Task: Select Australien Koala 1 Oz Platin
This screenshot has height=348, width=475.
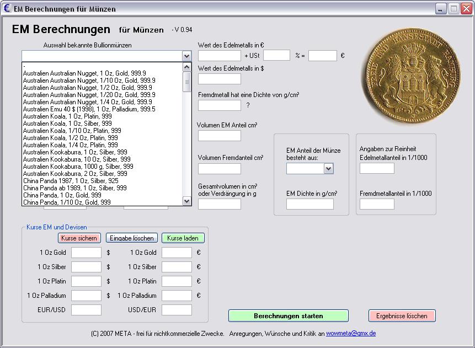Action: coord(67,116)
